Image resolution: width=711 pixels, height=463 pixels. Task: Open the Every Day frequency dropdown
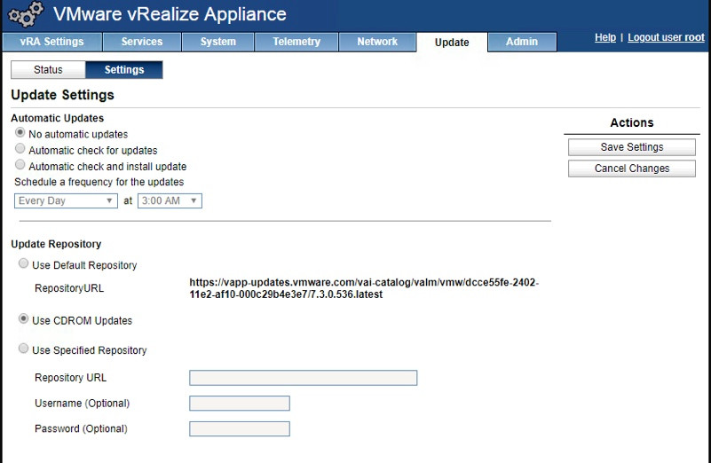coord(66,200)
